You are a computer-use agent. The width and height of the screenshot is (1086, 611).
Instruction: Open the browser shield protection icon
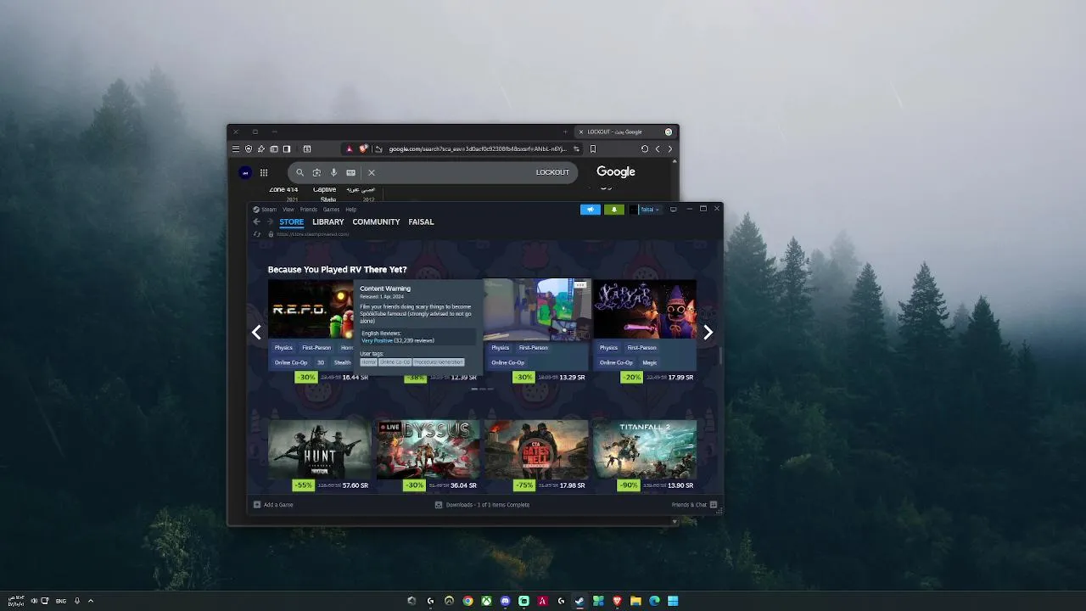(x=249, y=149)
